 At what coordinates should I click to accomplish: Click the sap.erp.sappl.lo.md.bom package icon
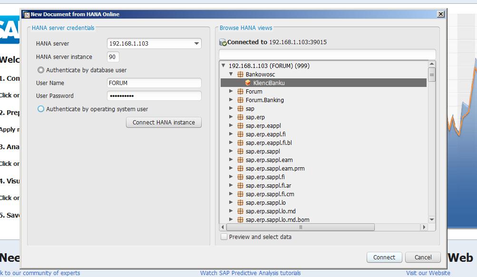pyautogui.click(x=240, y=220)
